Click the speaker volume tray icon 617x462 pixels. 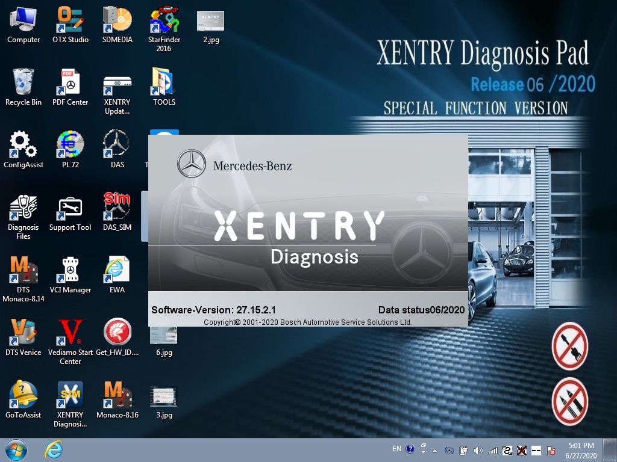pos(478,450)
